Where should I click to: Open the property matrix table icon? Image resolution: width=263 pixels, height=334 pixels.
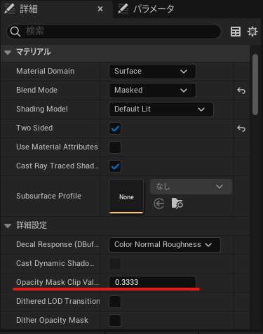click(236, 32)
